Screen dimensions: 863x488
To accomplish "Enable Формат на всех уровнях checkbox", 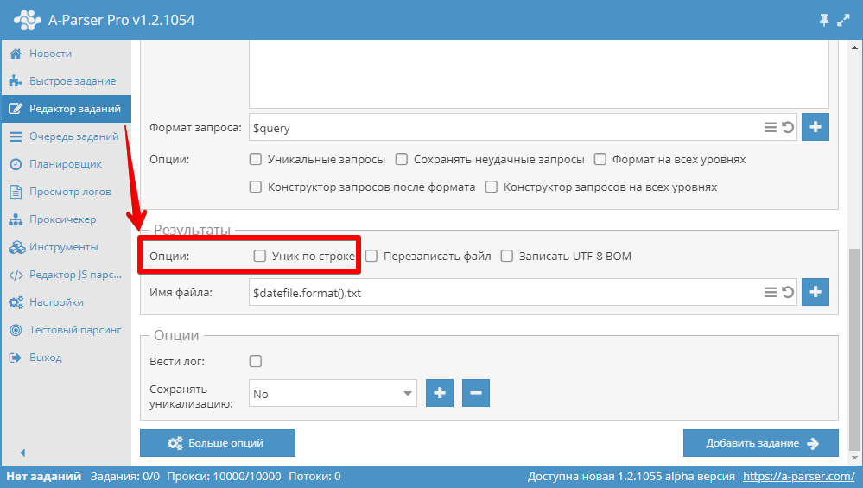I will 600,159.
